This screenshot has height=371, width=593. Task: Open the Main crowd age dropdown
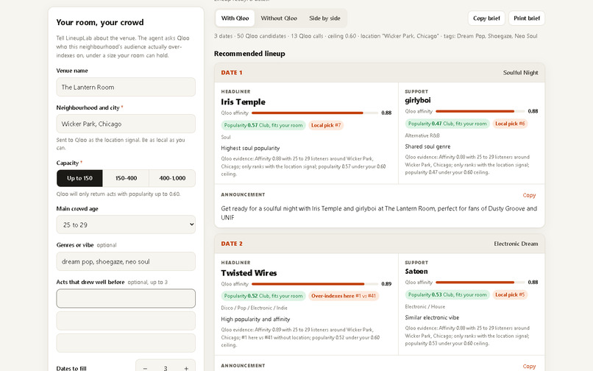[x=126, y=225]
